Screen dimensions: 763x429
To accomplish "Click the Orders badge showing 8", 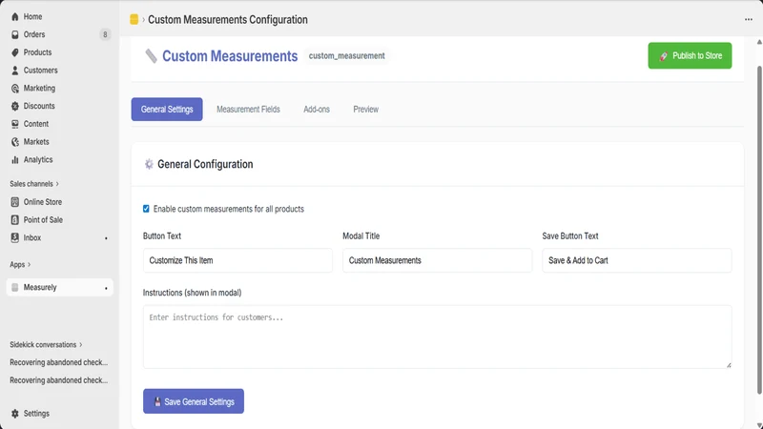I will [105, 34].
